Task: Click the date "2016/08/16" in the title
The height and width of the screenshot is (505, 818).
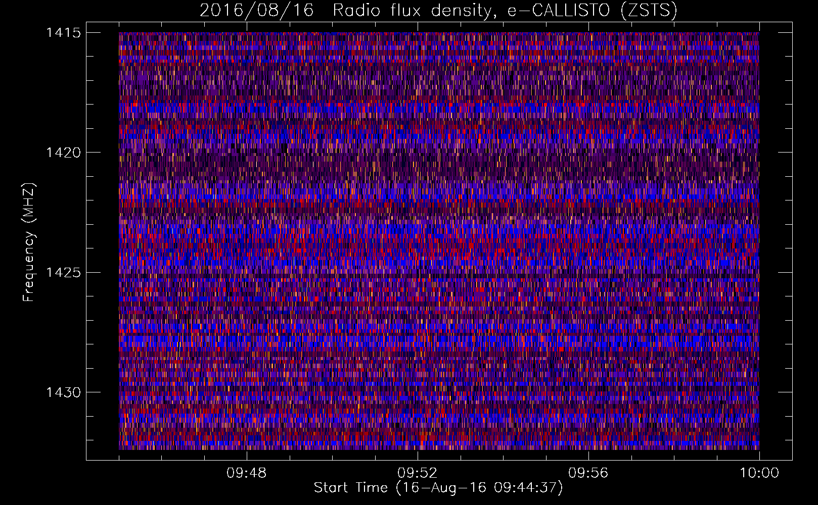Action: [257, 11]
